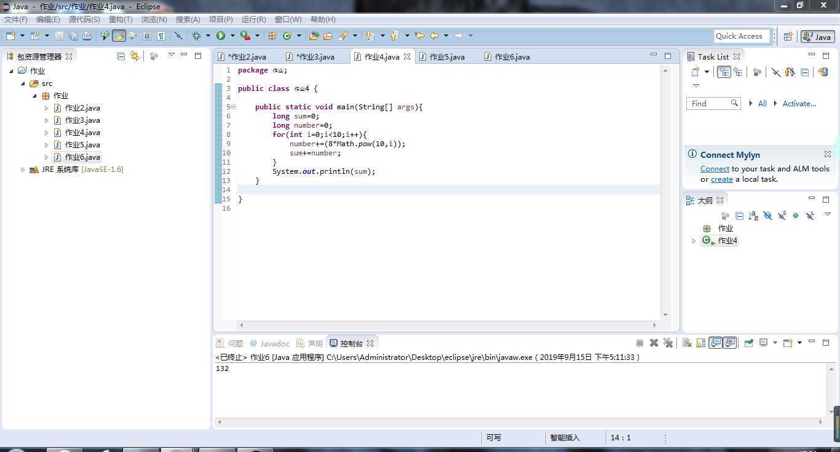The height and width of the screenshot is (452, 840).
Task: Open Debug button dropdown arrow
Action: [207, 36]
